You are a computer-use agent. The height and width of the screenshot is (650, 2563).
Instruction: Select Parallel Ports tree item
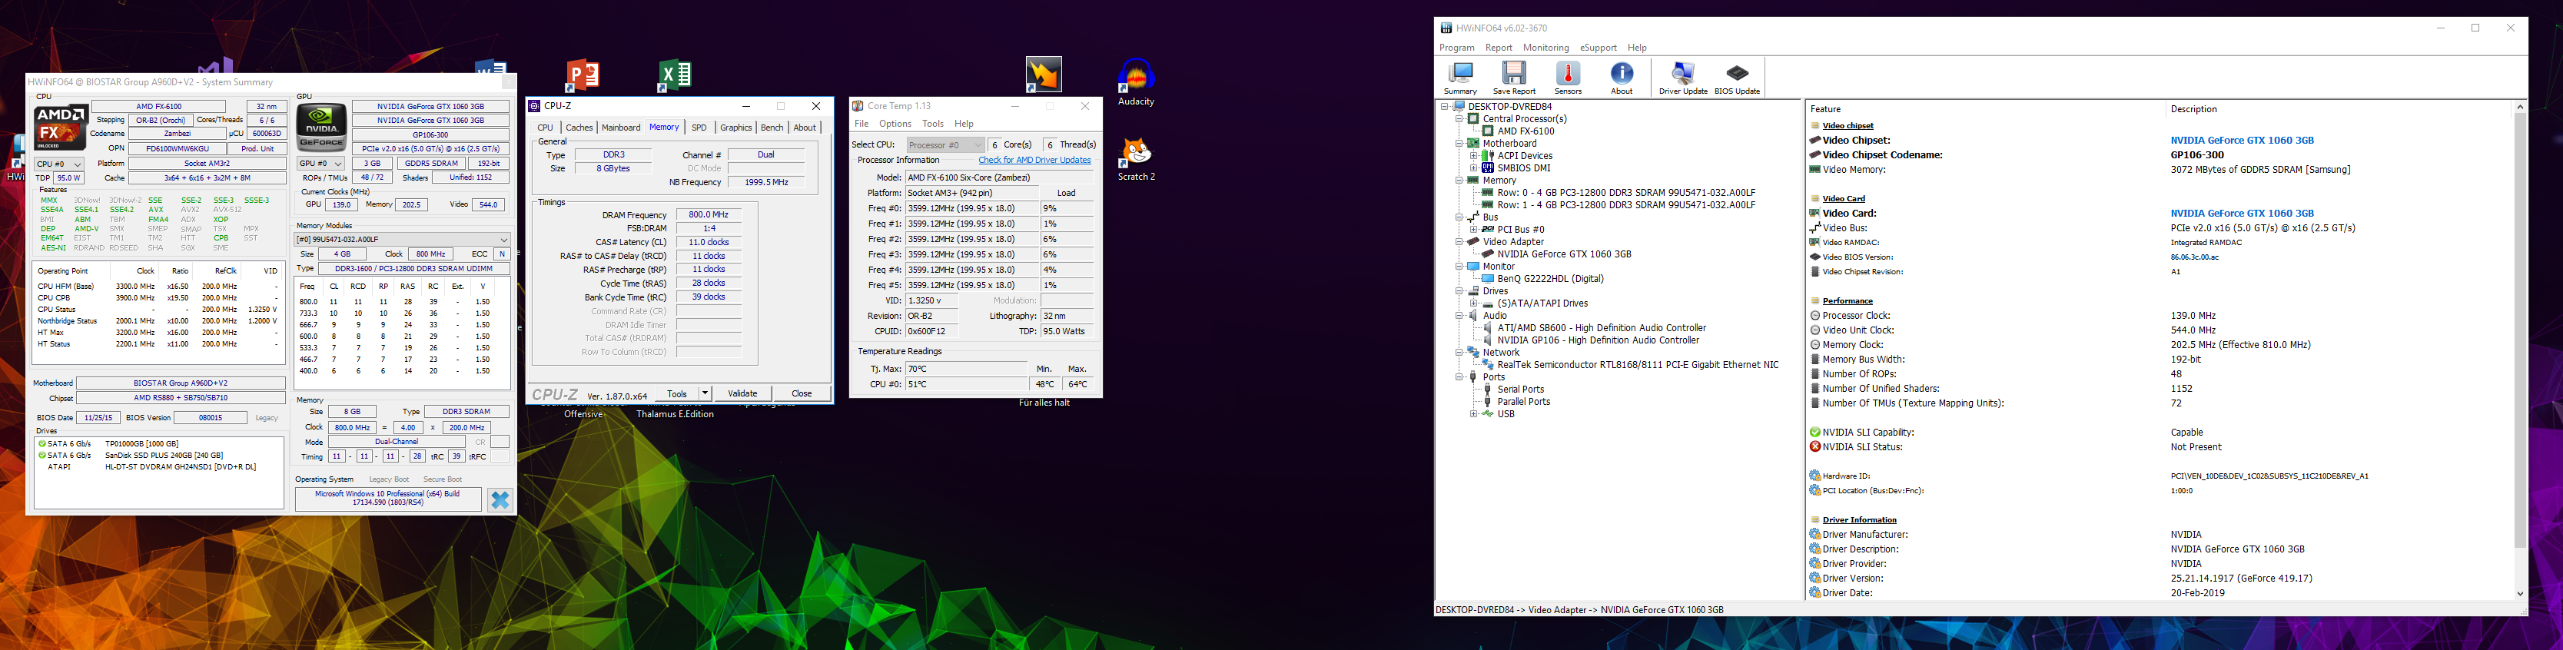click(x=1522, y=401)
